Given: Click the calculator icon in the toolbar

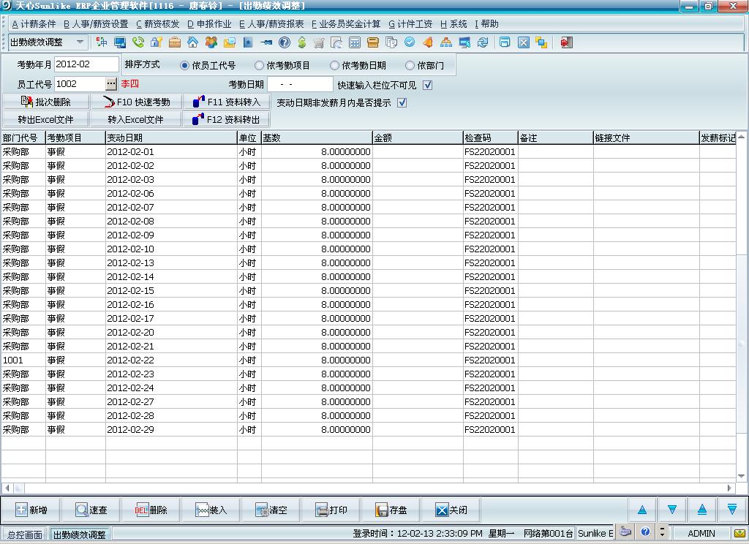Looking at the screenshot, I should (x=355, y=42).
